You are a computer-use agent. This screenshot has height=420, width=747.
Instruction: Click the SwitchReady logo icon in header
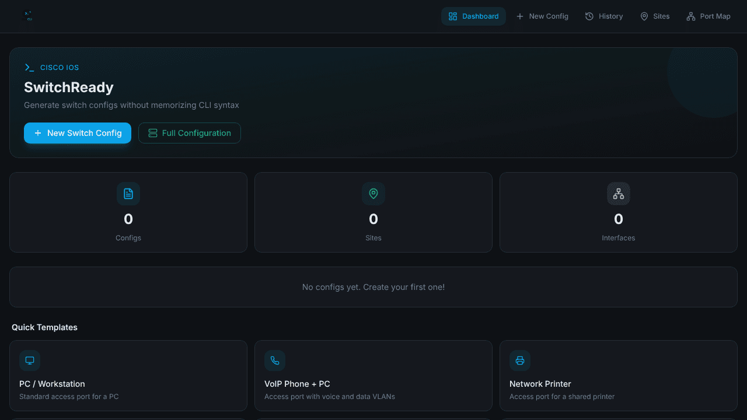coord(29,16)
